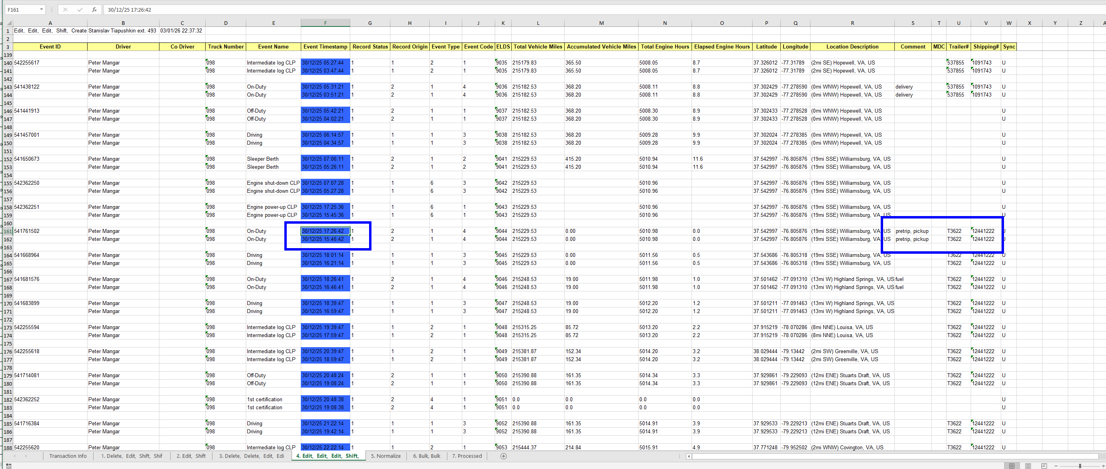Click the zoom out minus icon
1106x469 pixels.
click(x=1056, y=465)
